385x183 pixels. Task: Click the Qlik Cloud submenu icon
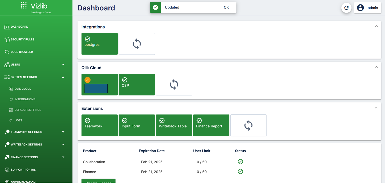[11, 89]
